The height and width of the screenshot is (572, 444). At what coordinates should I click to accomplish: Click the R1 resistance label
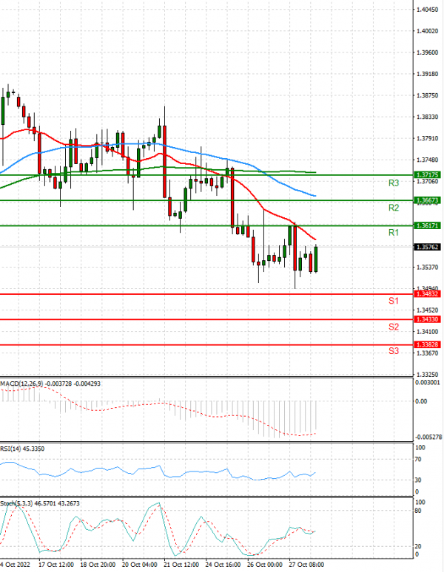[x=394, y=233]
